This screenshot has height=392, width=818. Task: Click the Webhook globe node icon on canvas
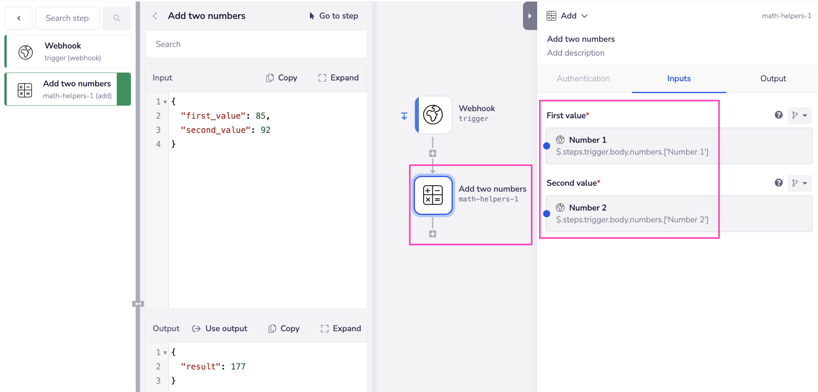[433, 114]
